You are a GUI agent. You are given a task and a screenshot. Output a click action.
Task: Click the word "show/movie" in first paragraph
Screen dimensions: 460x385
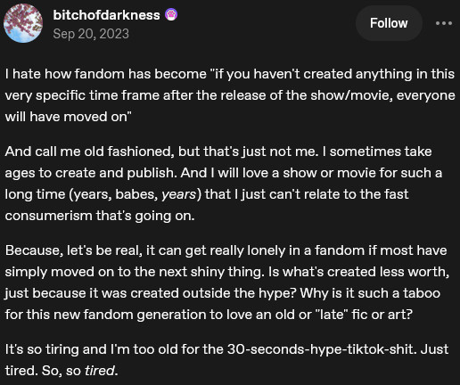pyautogui.click(x=349, y=95)
